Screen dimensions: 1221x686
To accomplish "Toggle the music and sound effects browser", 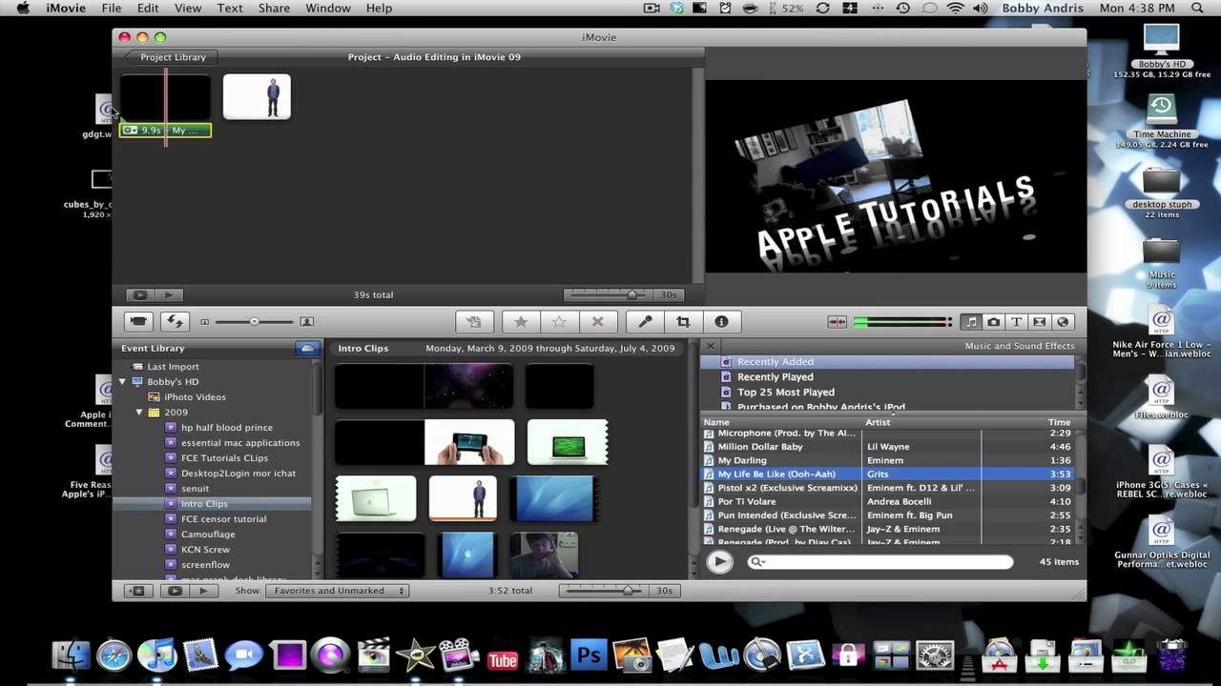I will pos(970,322).
